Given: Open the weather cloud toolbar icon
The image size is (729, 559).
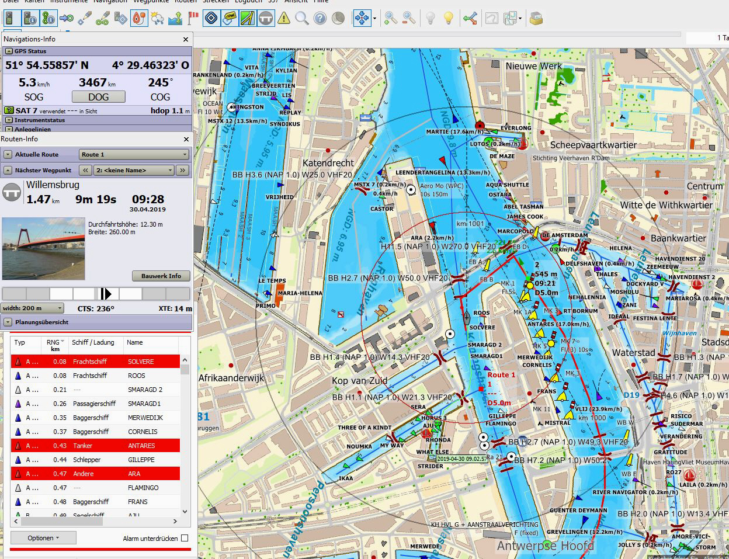Looking at the screenshot, I should (x=157, y=19).
